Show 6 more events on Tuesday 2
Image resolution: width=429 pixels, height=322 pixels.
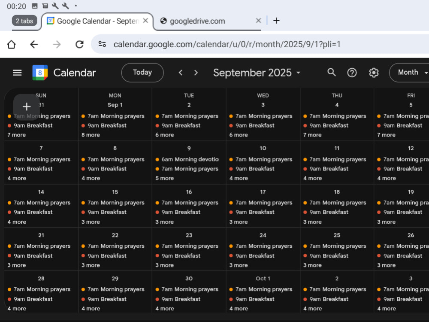165,135
